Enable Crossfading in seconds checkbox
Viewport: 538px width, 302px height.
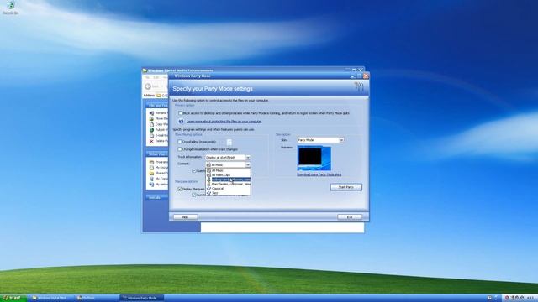coord(180,142)
